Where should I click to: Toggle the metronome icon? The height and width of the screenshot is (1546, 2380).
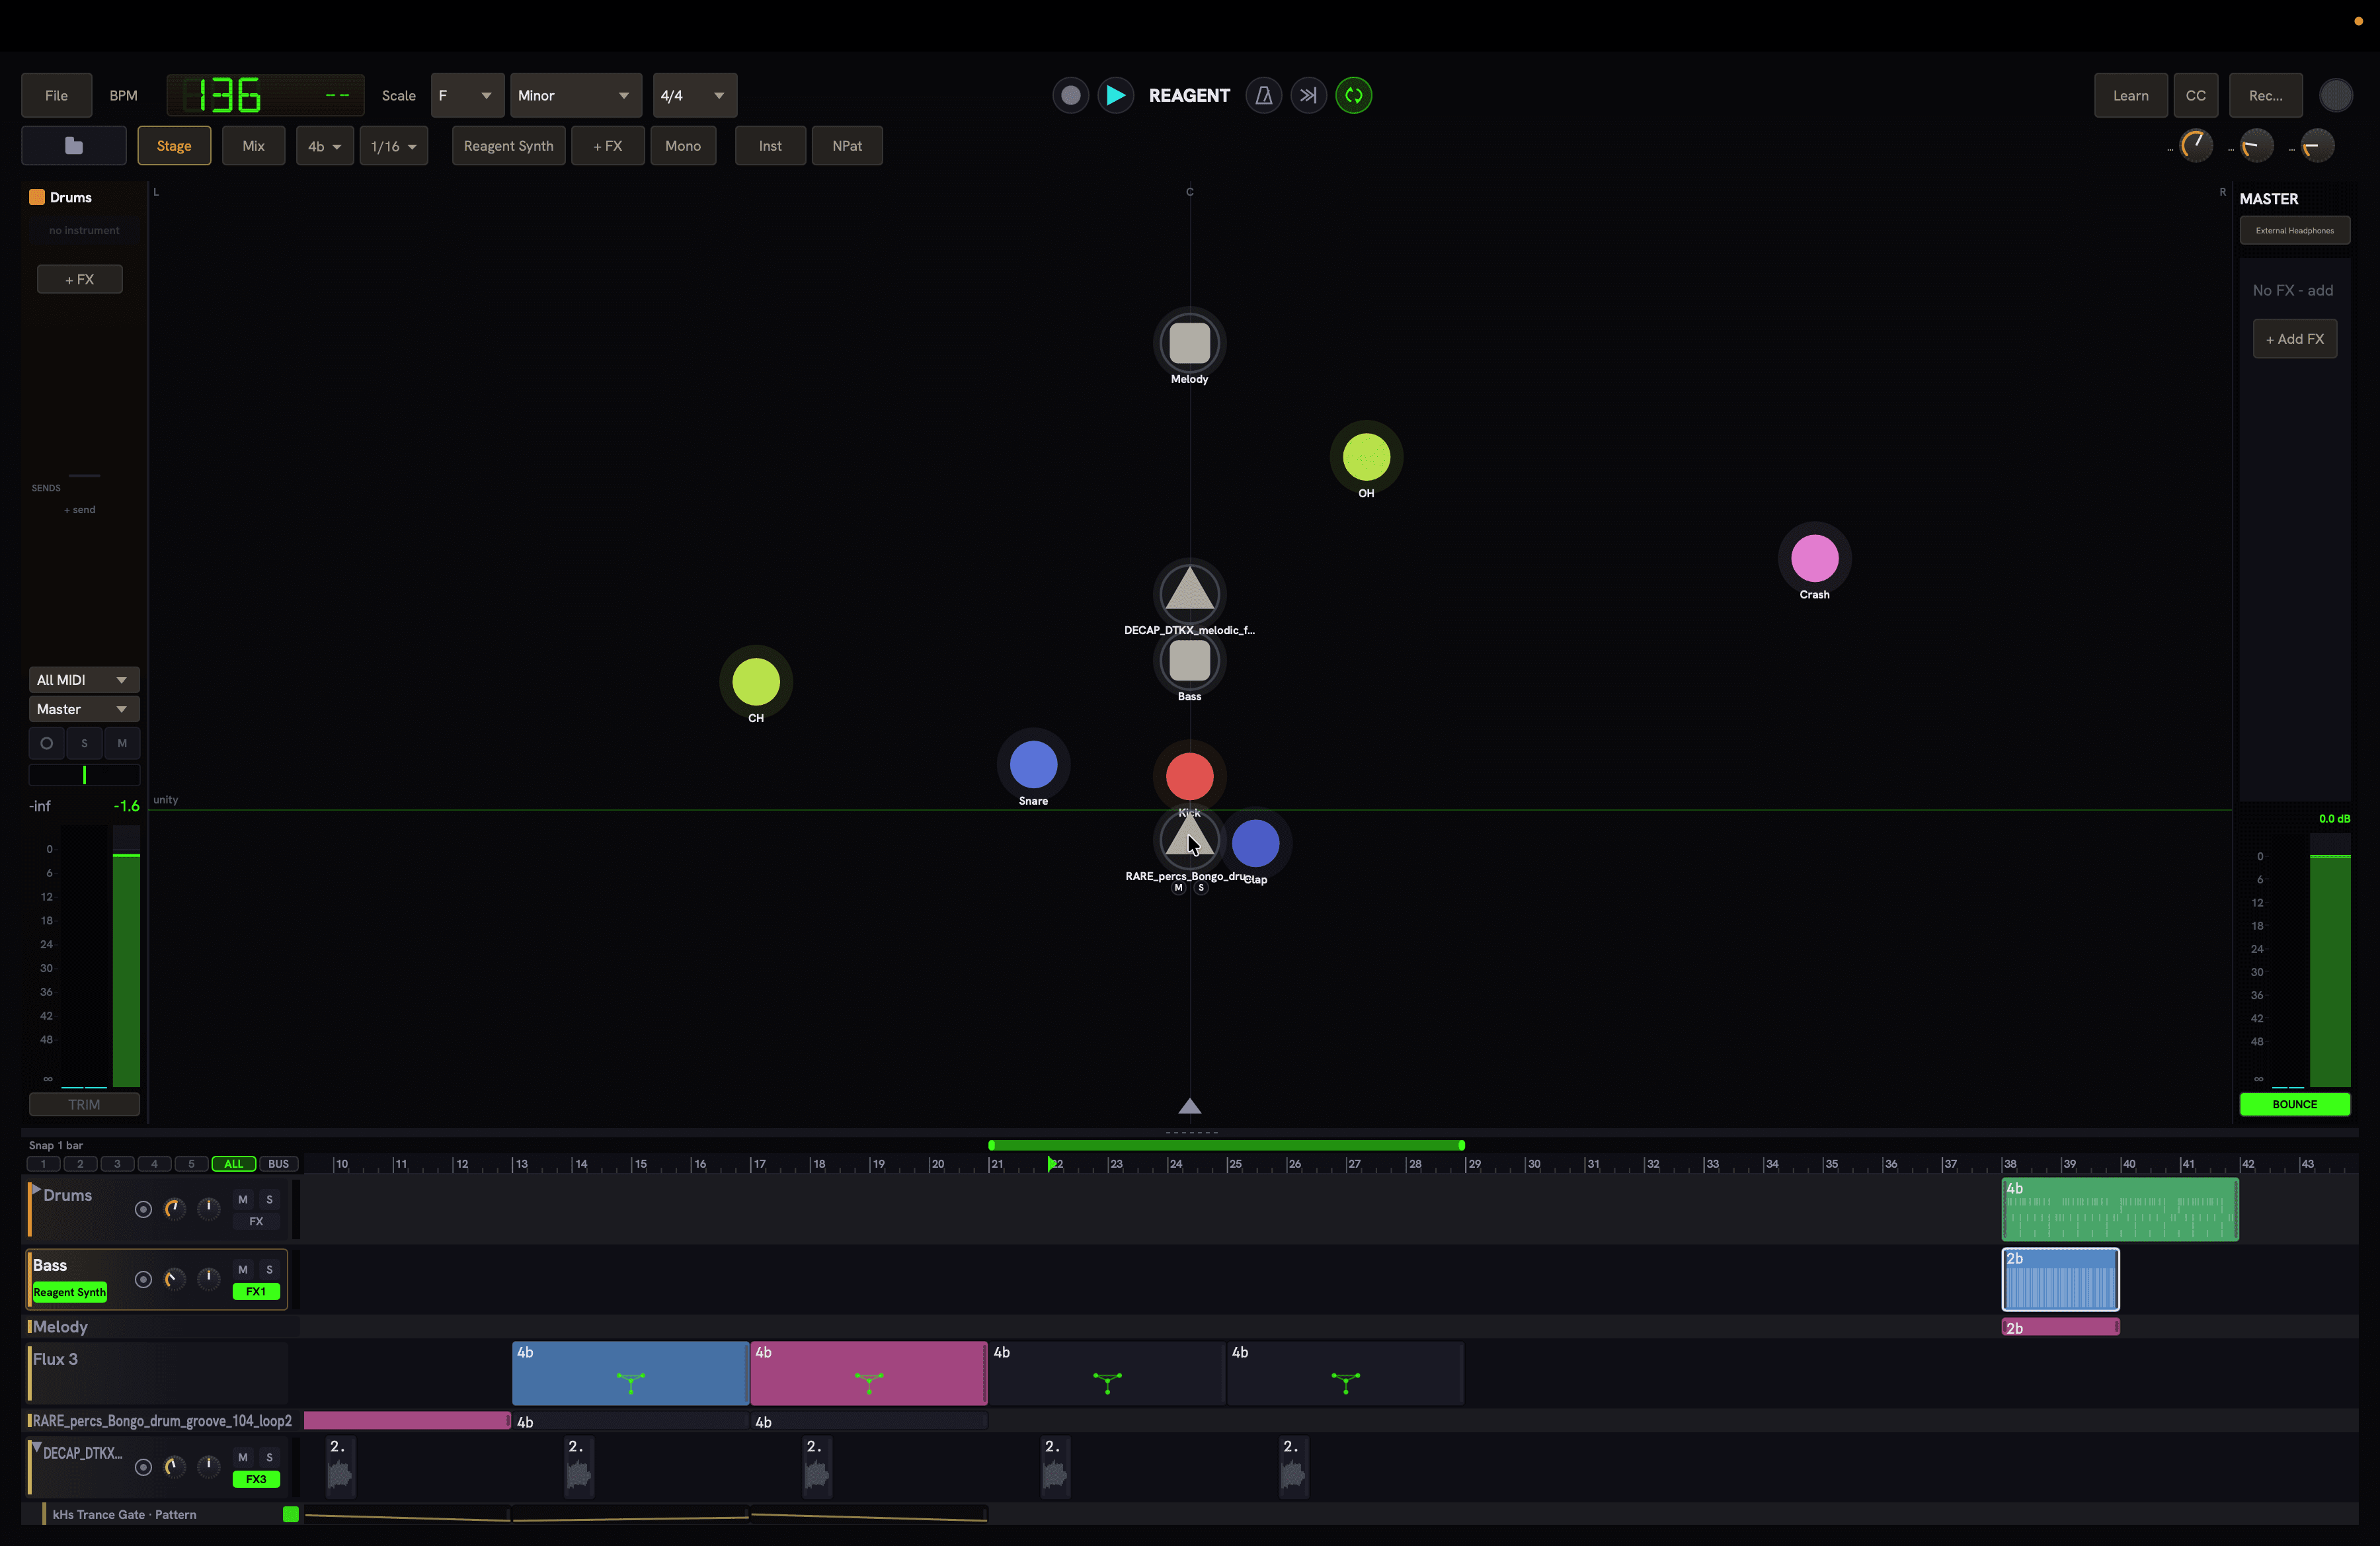[1263, 96]
